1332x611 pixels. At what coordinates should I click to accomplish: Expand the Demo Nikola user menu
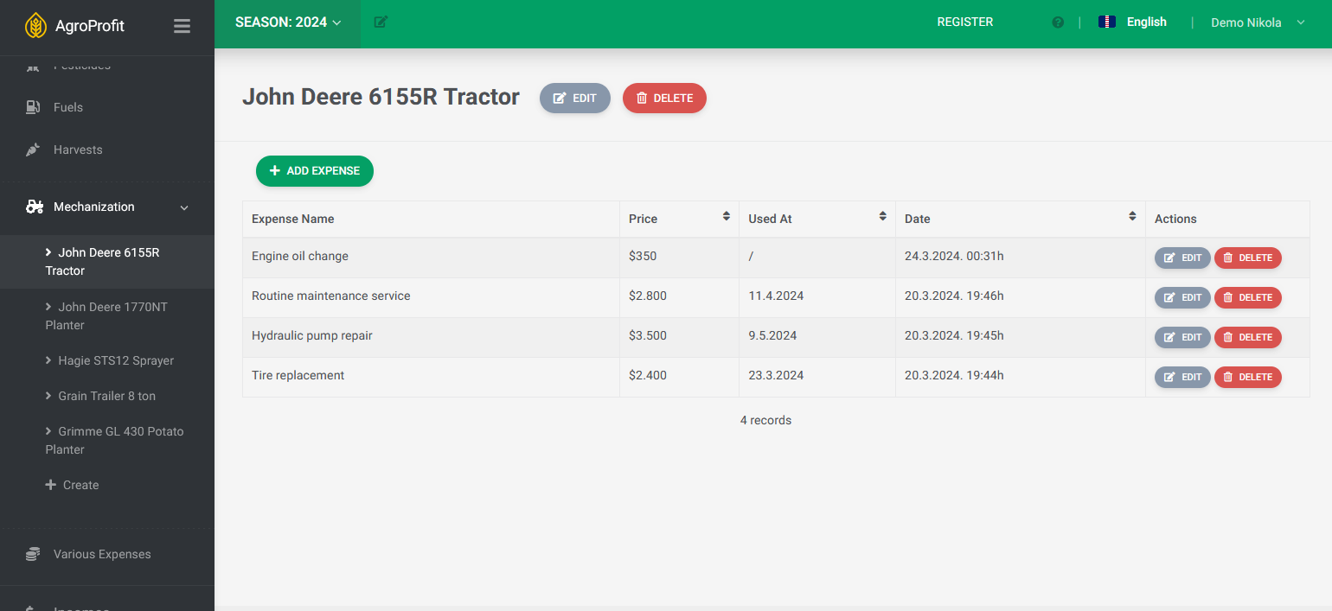1257,22
